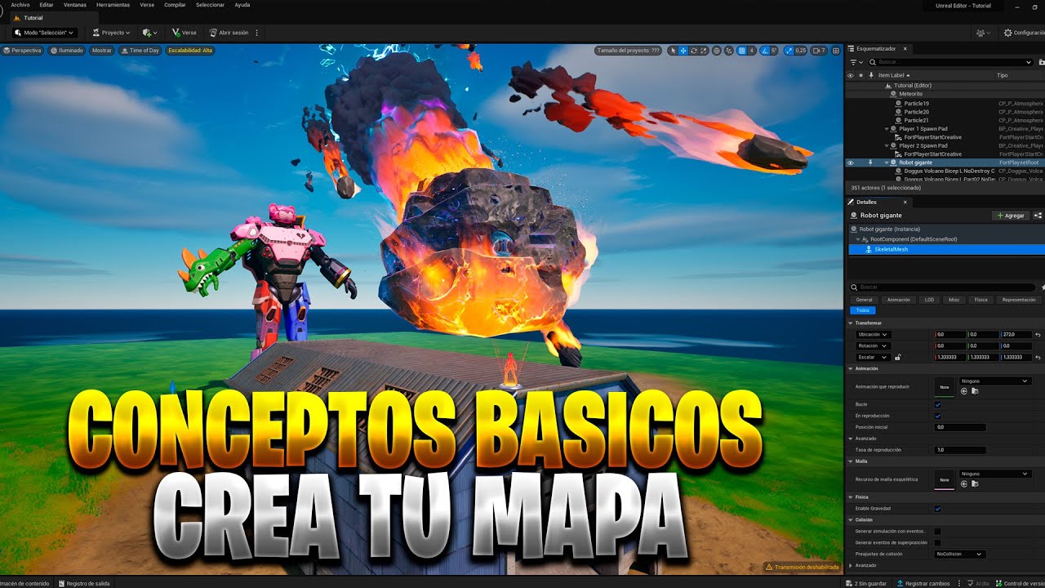This screenshot has width=1045, height=588.
Task: Open the Proyecto dropdown
Action: (x=112, y=33)
